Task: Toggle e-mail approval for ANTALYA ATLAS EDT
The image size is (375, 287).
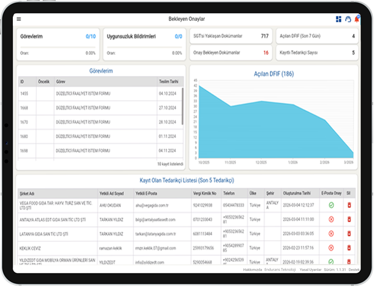Action: tap(331, 219)
